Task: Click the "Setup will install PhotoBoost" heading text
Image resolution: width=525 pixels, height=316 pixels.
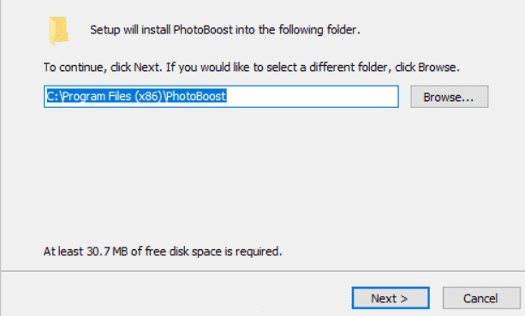Action: (225, 30)
